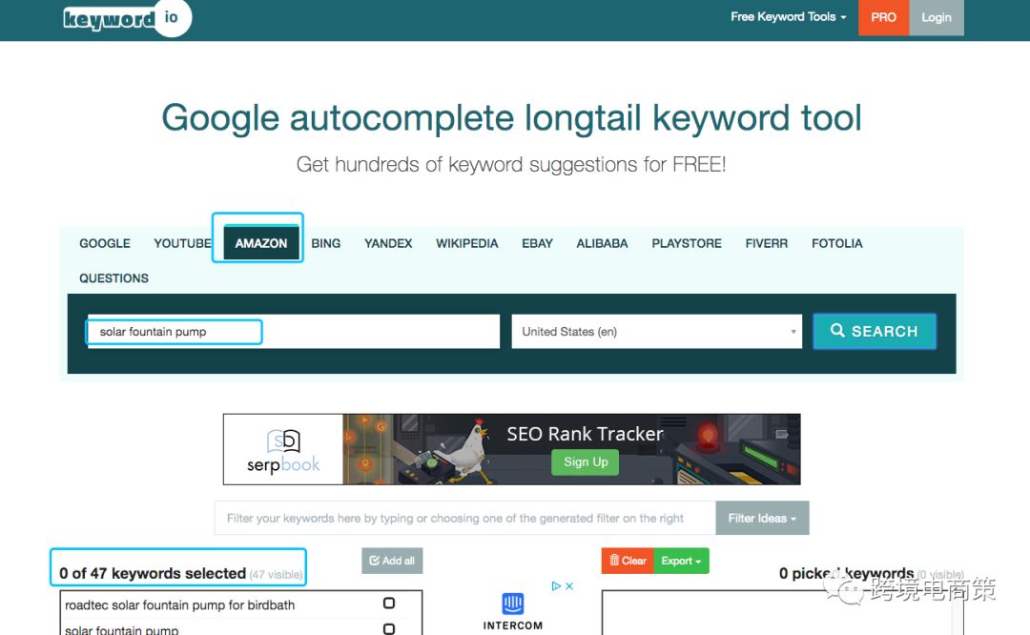Select the AMAZON tab
Viewport: 1030px width, 635px height.
[x=260, y=243]
